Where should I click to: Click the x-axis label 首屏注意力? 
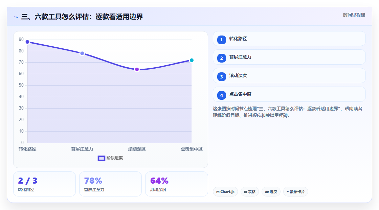click(x=82, y=149)
